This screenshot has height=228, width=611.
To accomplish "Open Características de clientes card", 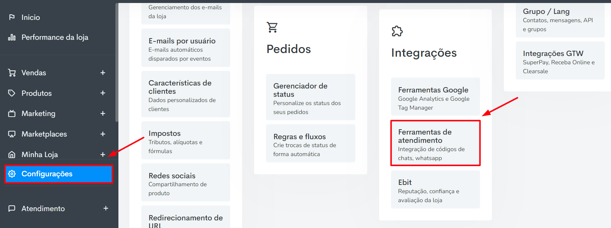I will tap(186, 94).
